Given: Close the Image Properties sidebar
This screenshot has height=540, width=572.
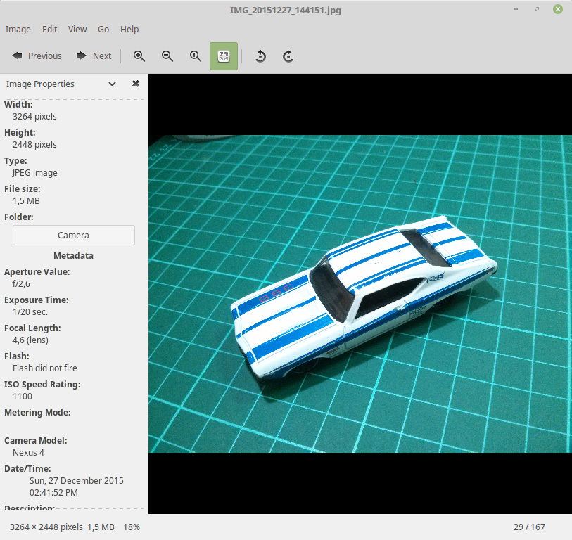Looking at the screenshot, I should point(136,84).
